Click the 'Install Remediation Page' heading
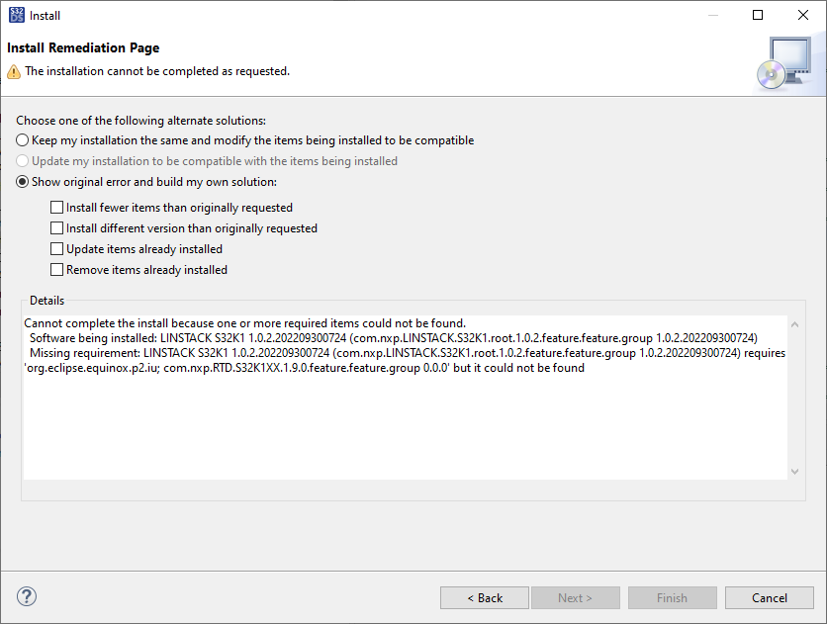Image resolution: width=827 pixels, height=624 pixels. (83, 48)
